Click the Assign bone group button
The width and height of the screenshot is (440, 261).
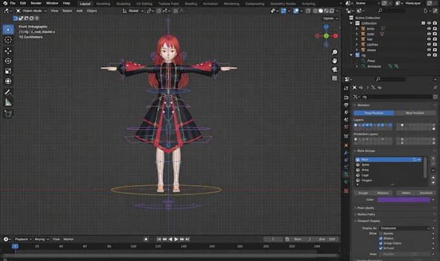point(363,193)
